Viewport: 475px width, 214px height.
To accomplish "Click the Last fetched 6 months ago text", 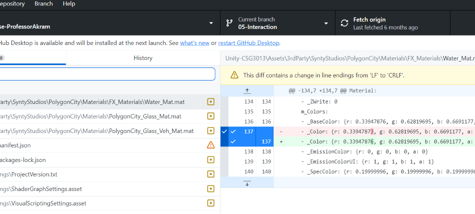I will pyautogui.click(x=385, y=27).
